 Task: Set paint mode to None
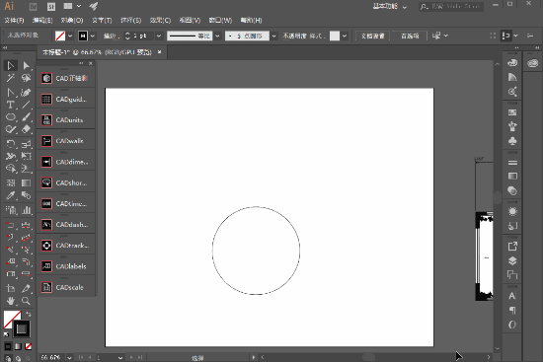pos(29,346)
